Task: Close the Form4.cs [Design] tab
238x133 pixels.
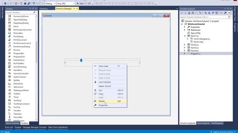Action: tap(77, 9)
